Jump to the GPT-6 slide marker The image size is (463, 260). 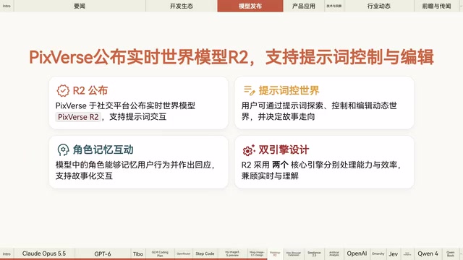pos(103,253)
